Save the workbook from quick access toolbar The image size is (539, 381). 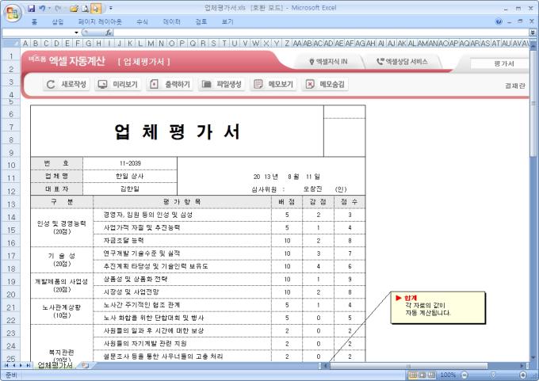(31, 8)
